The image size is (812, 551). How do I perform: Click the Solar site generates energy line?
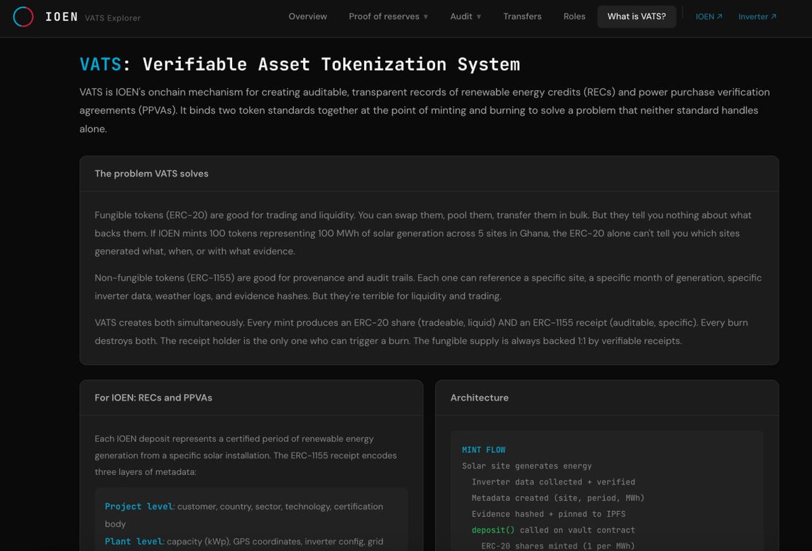[x=527, y=466]
